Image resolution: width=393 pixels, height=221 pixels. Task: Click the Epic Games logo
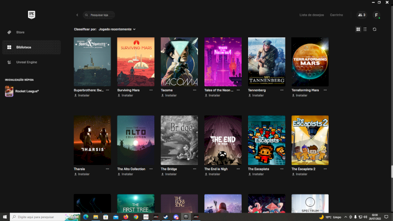coord(32,15)
